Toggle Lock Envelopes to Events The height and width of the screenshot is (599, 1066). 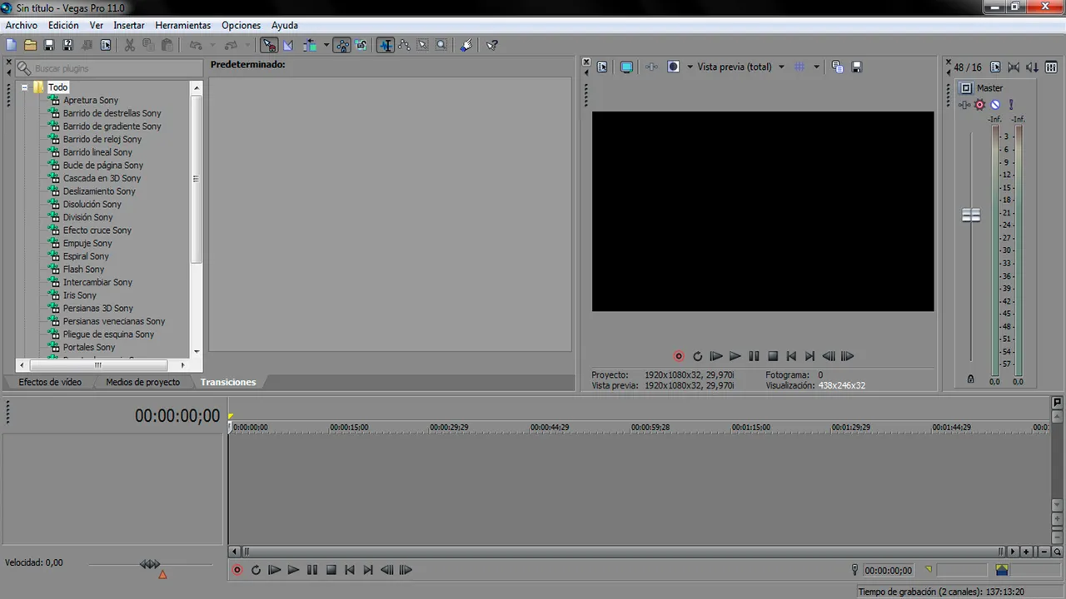pyautogui.click(x=341, y=45)
